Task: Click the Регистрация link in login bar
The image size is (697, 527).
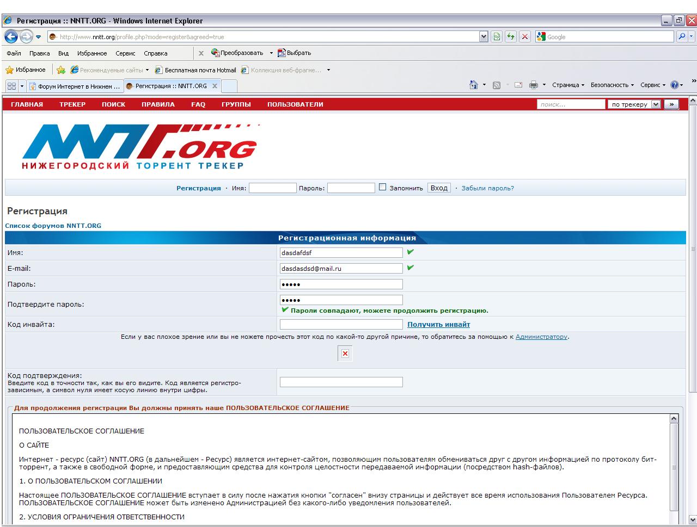Action: pos(199,188)
